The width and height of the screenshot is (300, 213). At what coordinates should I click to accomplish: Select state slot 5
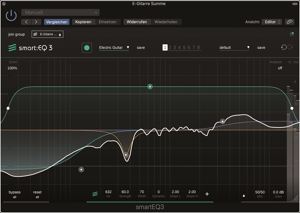[184, 48]
